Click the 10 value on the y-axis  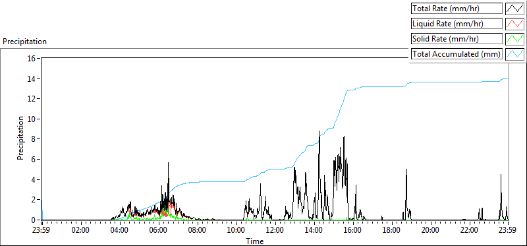32,119
